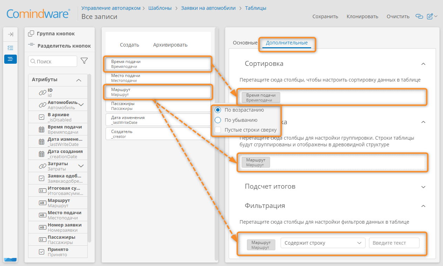The image size is (443, 266).
Task: Expand the Подсчет итогов section
Action: pyautogui.click(x=423, y=187)
